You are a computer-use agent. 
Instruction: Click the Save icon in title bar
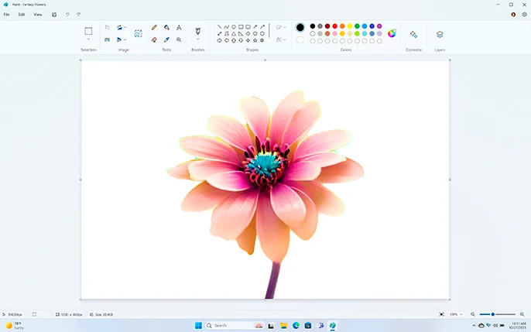(54, 15)
